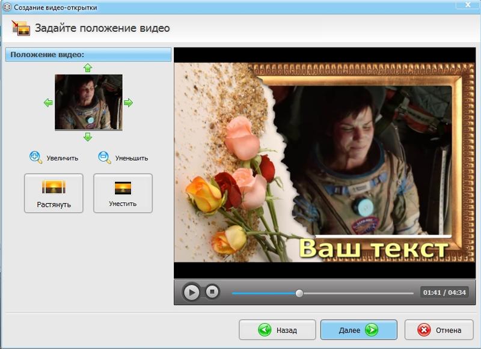The image size is (481, 349).
Task: Stop the video preview
Action: tap(212, 292)
